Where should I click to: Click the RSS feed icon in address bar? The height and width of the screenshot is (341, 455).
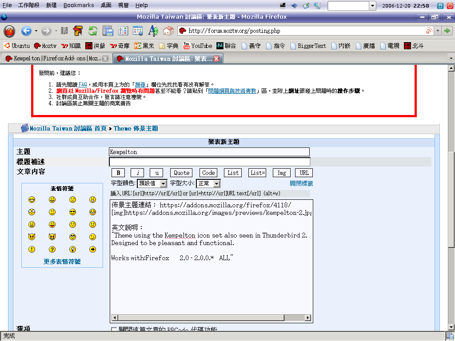point(429,31)
